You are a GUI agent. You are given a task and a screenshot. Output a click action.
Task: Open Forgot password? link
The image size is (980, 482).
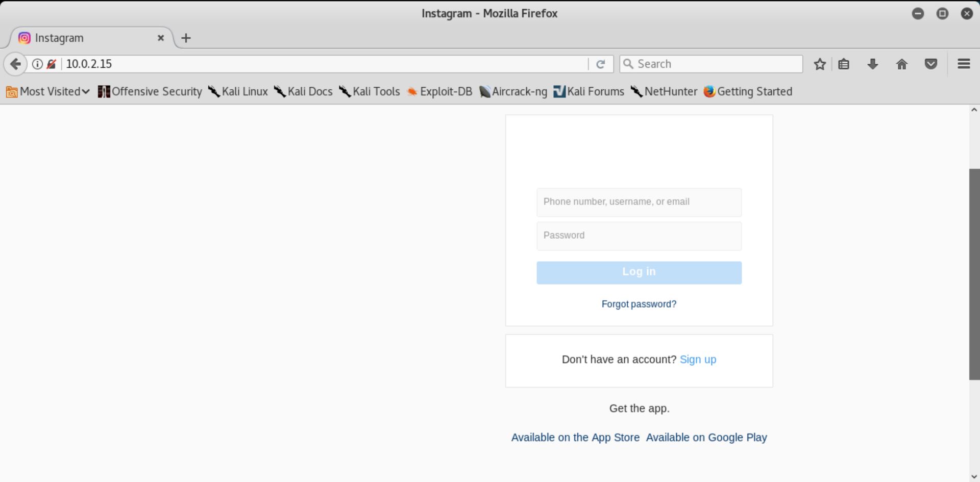[x=639, y=304]
